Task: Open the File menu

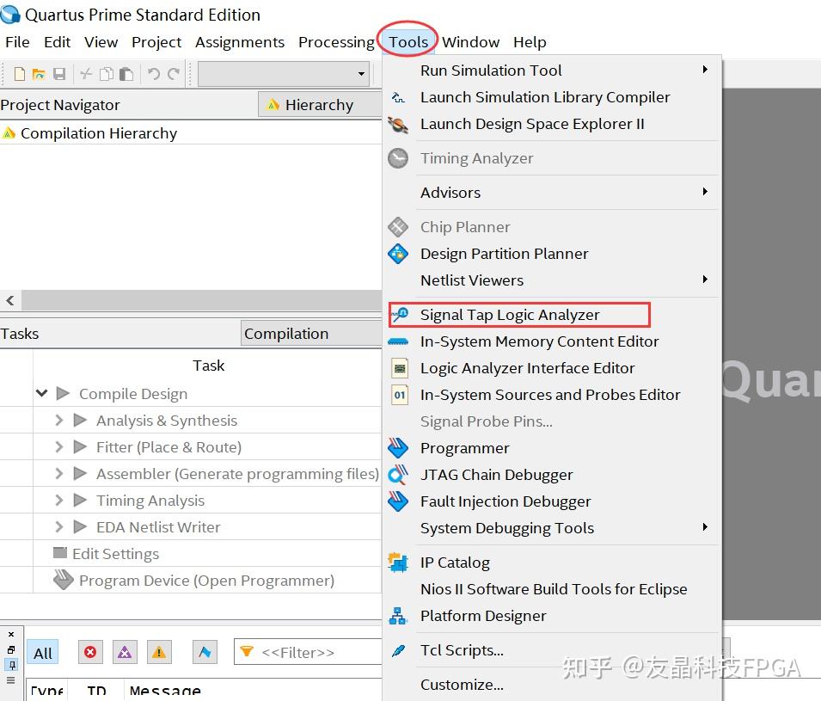Action: [17, 42]
